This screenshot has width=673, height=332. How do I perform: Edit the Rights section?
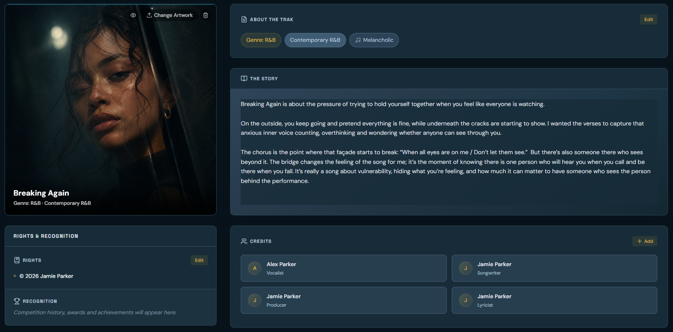199,260
